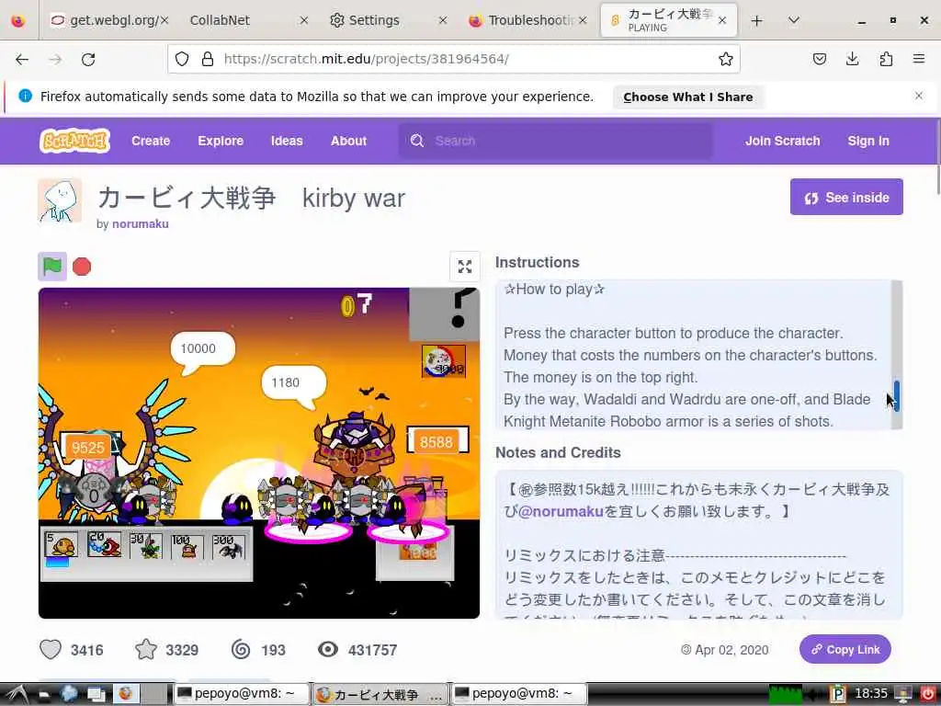The height and width of the screenshot is (706, 941).
Task: Reload the current page
Action: 88,59
